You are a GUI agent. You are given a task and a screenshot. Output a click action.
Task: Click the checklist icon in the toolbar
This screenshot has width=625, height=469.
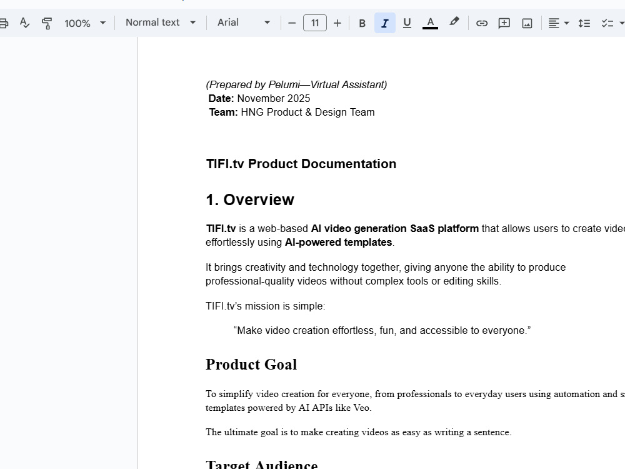click(607, 23)
